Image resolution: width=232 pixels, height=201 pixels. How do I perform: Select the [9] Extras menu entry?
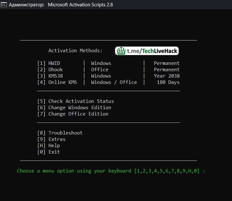click(x=51, y=139)
